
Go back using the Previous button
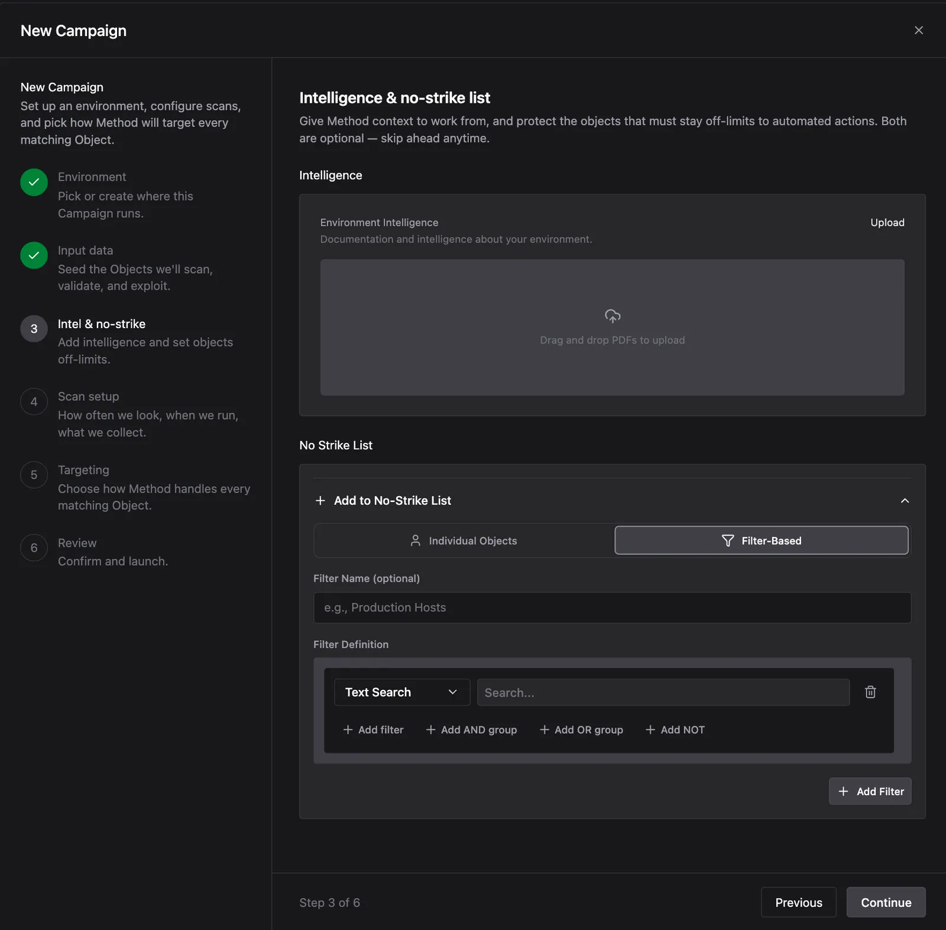[x=798, y=902]
